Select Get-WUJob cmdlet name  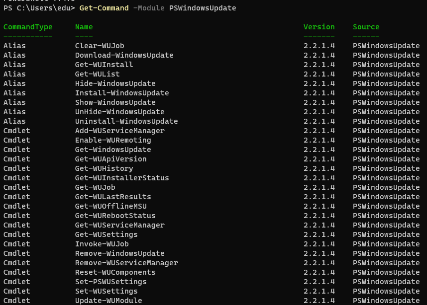(x=95, y=187)
